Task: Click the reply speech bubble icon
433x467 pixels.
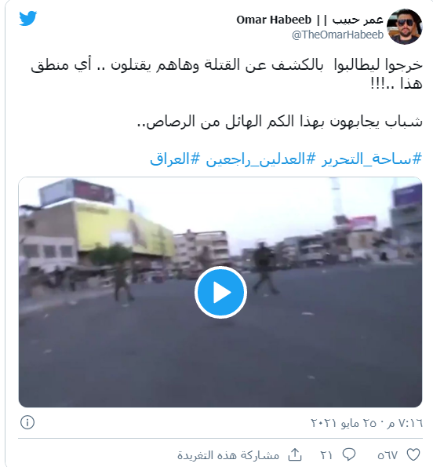Action: [x=349, y=454]
